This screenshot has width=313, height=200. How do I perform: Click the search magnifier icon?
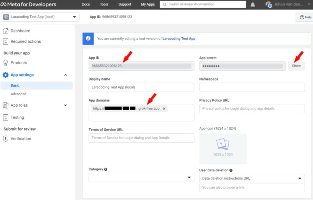pos(165,4)
